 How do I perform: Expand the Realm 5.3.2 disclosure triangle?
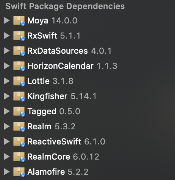click(x=7, y=126)
